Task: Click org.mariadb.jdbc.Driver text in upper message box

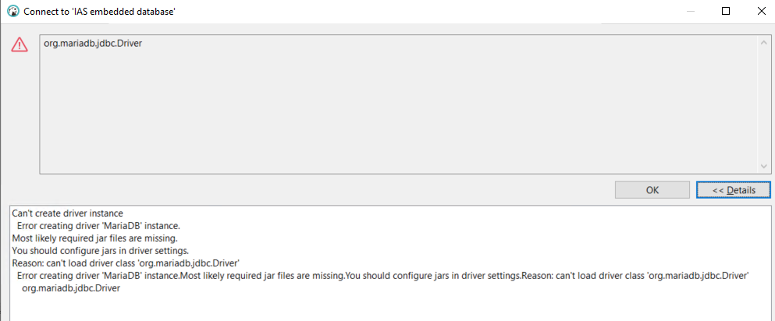Action: tap(93, 44)
